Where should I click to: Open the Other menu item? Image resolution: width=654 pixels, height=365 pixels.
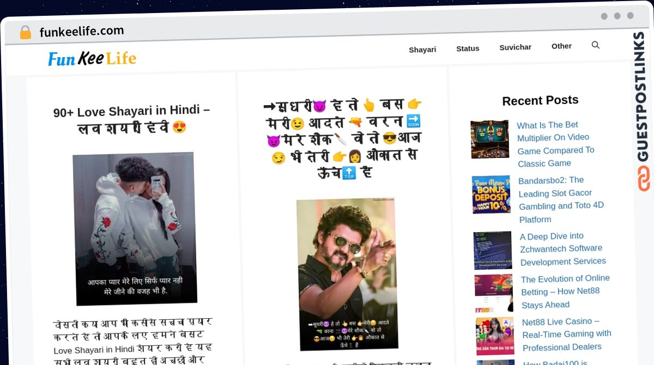coord(561,46)
